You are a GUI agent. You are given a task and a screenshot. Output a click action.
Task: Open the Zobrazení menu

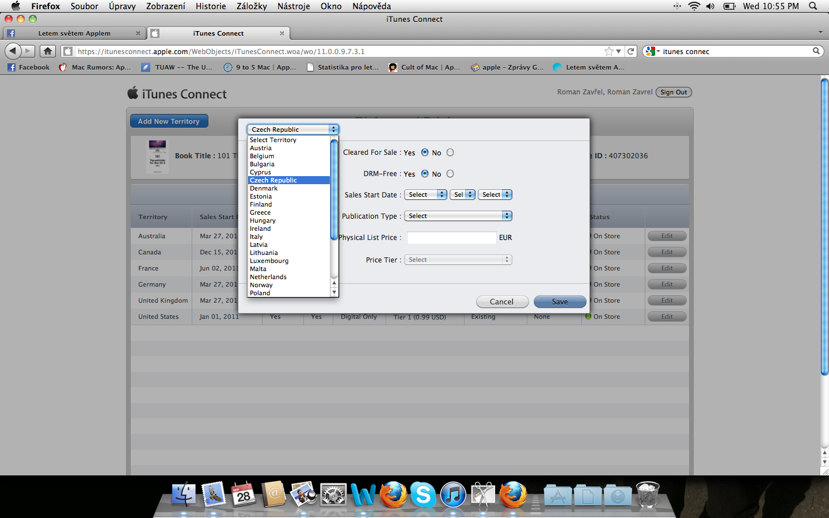point(166,6)
